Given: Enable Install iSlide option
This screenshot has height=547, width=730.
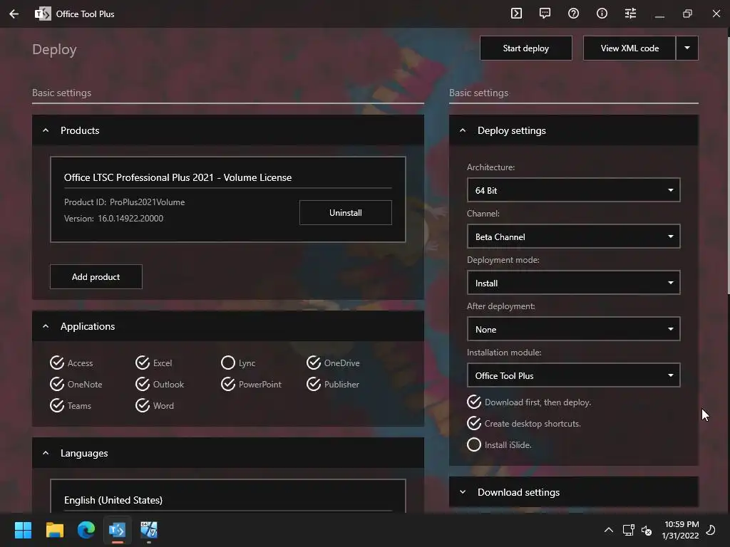Looking at the screenshot, I should (499, 444).
